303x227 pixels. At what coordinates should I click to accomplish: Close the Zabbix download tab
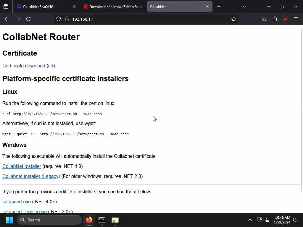click(x=141, y=7)
